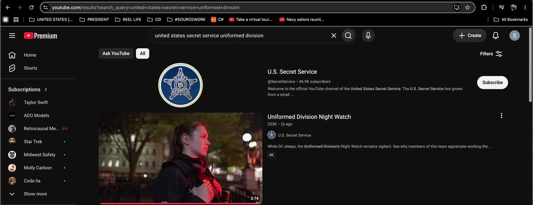This screenshot has height=205, width=533.
Task: Click the '252K • 2y ago' metadata
Action: (280, 124)
